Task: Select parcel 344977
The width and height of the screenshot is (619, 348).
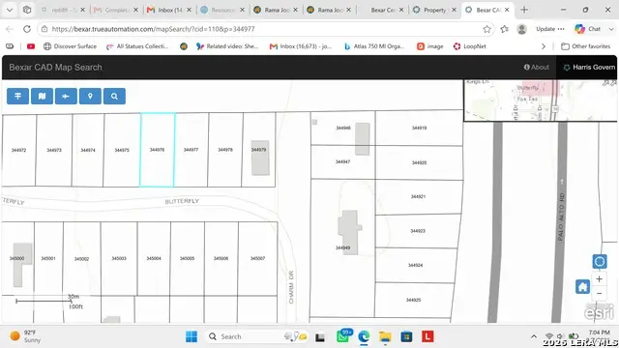Action: click(192, 150)
